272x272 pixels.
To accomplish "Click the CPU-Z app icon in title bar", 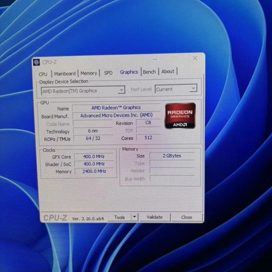I will 36,62.
